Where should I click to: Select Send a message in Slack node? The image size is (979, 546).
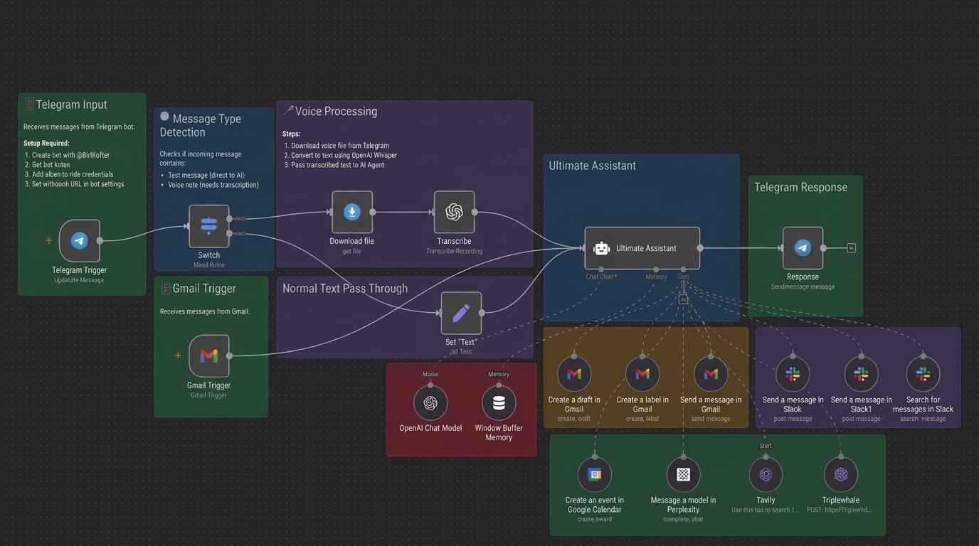click(793, 374)
